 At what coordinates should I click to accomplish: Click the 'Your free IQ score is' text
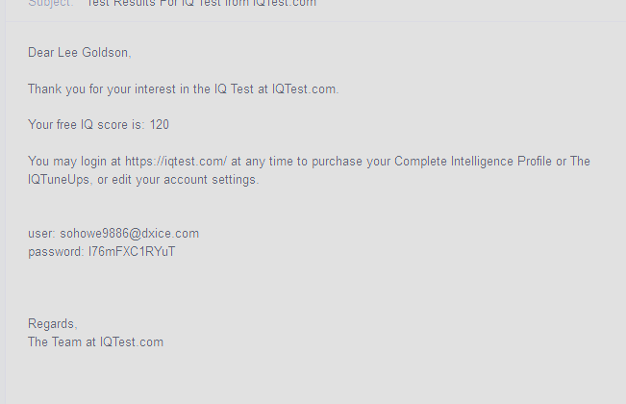[x=86, y=125]
